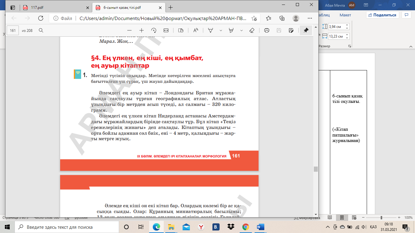Add this page to favorites
This screenshot has height=233, width=415.
[x=254, y=18]
